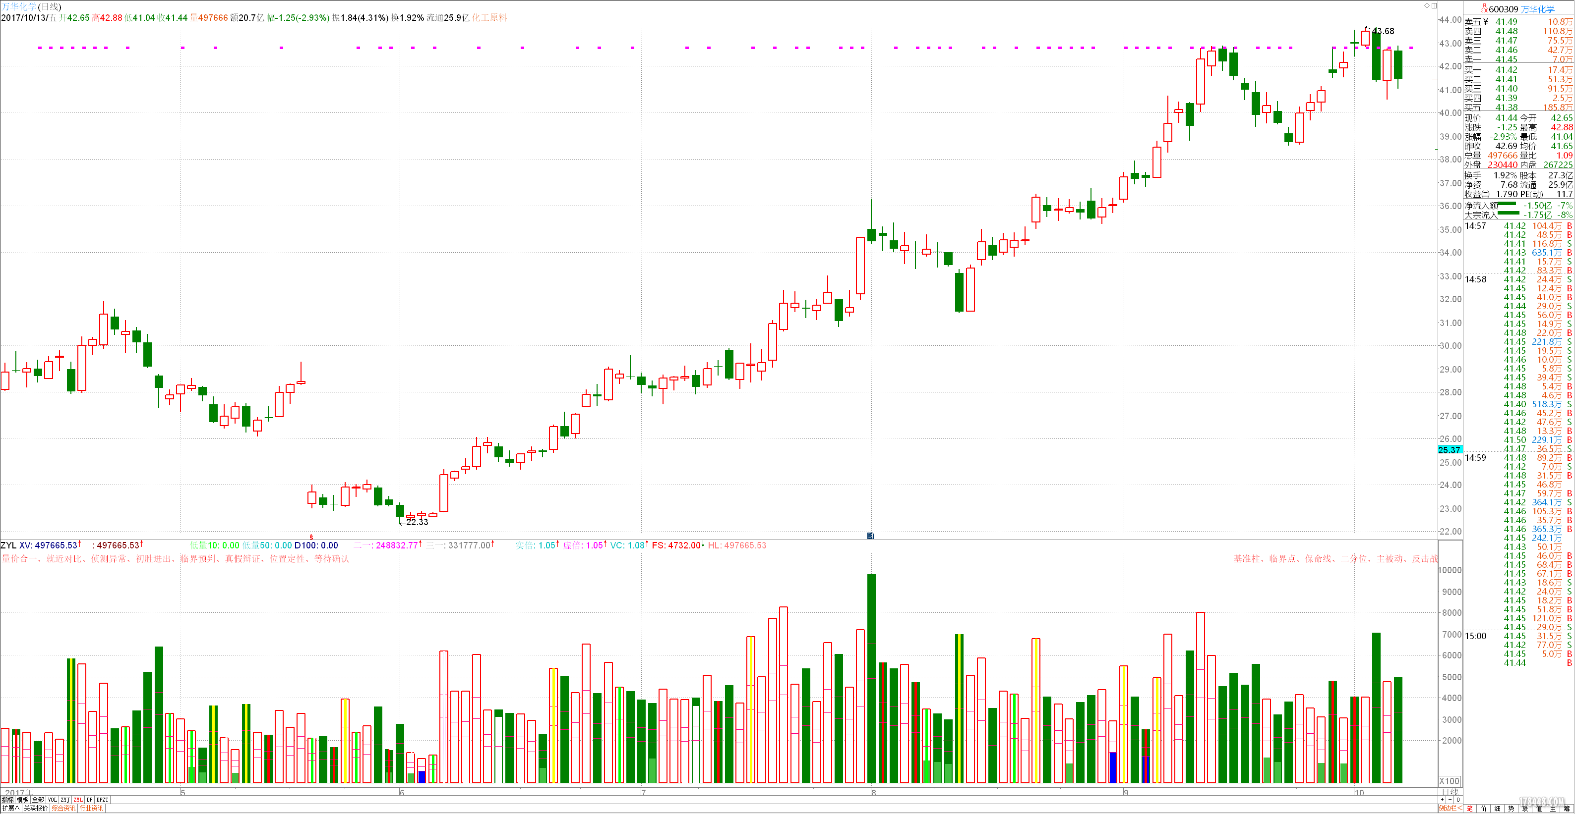Screen dimensions: 1575x814
Task: Click the 大宗流入 fund flow row
Action: [x=1519, y=215]
